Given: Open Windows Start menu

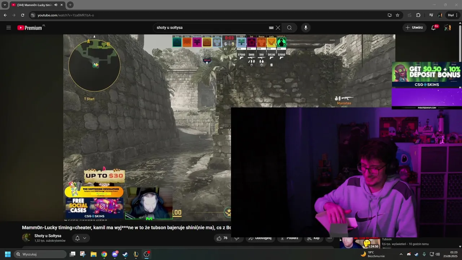Looking at the screenshot, I should (8, 254).
